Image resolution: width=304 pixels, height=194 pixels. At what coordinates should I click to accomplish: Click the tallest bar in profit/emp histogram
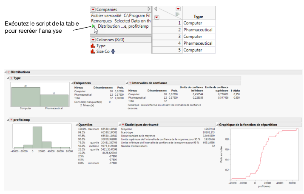click(37, 137)
